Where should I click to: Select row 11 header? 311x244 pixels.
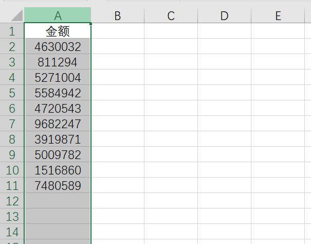(x=12, y=185)
